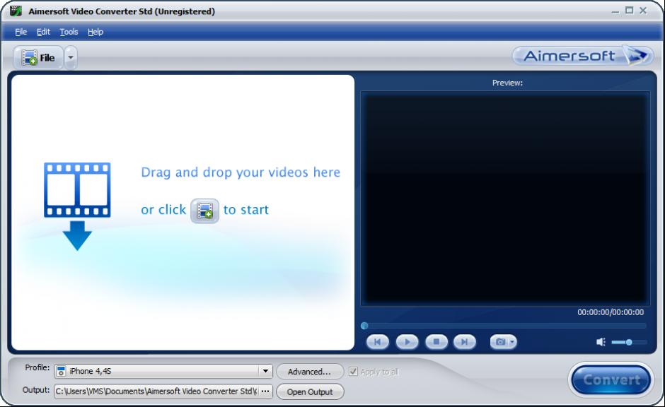Browse for output folder with ellipsis button
This screenshot has width=665, height=407.
tap(265, 391)
